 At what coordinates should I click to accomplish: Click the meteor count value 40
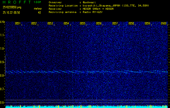39,12
